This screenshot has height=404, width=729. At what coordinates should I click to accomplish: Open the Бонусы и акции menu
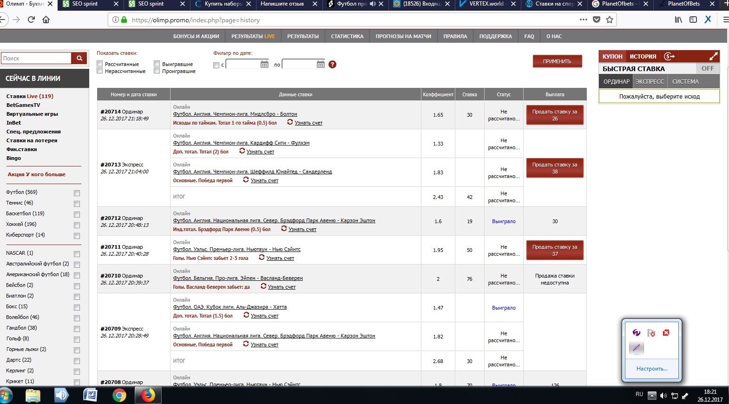196,36
